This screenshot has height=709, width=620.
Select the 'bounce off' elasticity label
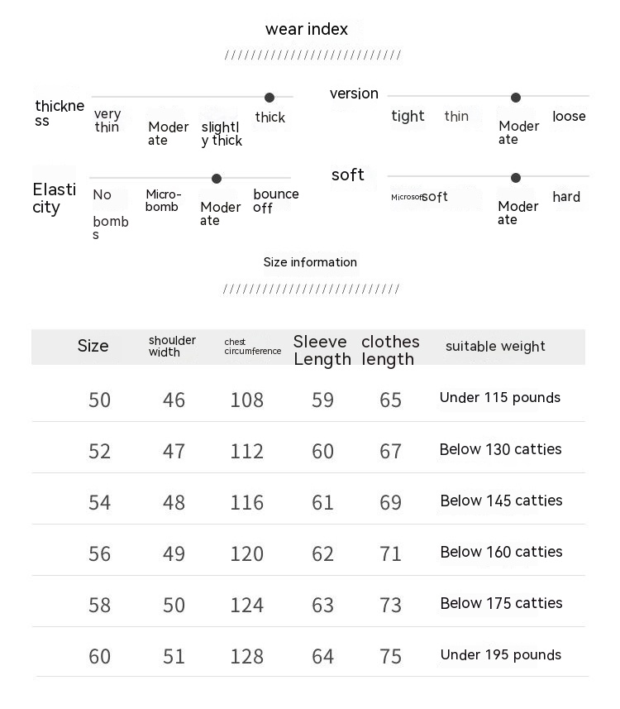tap(275, 201)
